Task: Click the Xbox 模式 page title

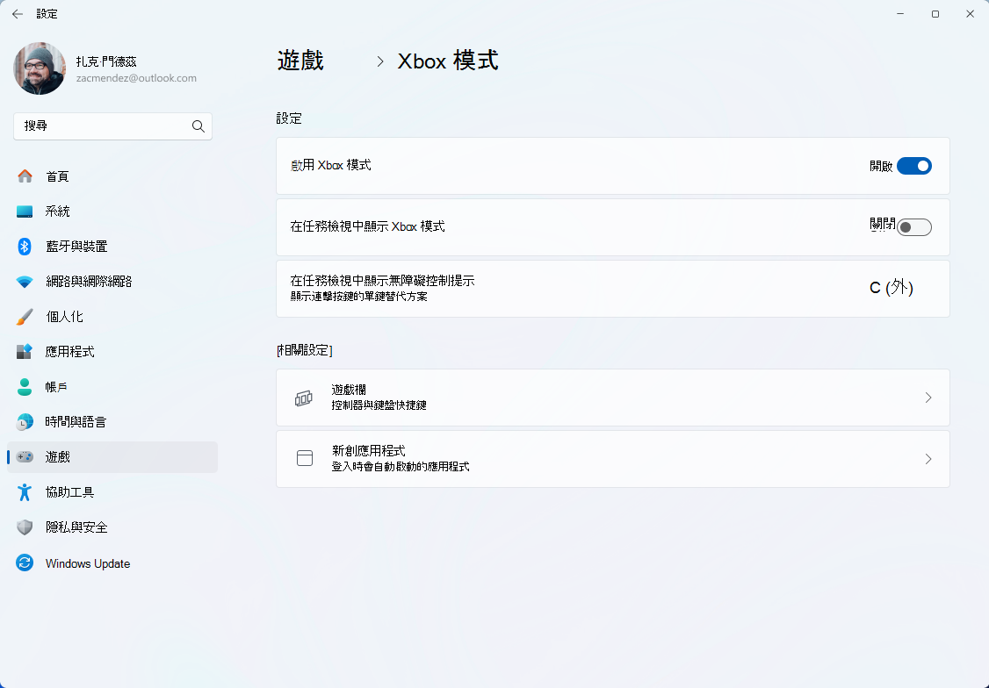Action: 448,61
